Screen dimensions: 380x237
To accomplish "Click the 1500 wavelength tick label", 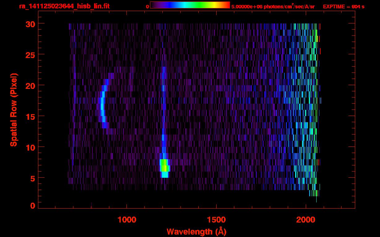I will 216,220.
